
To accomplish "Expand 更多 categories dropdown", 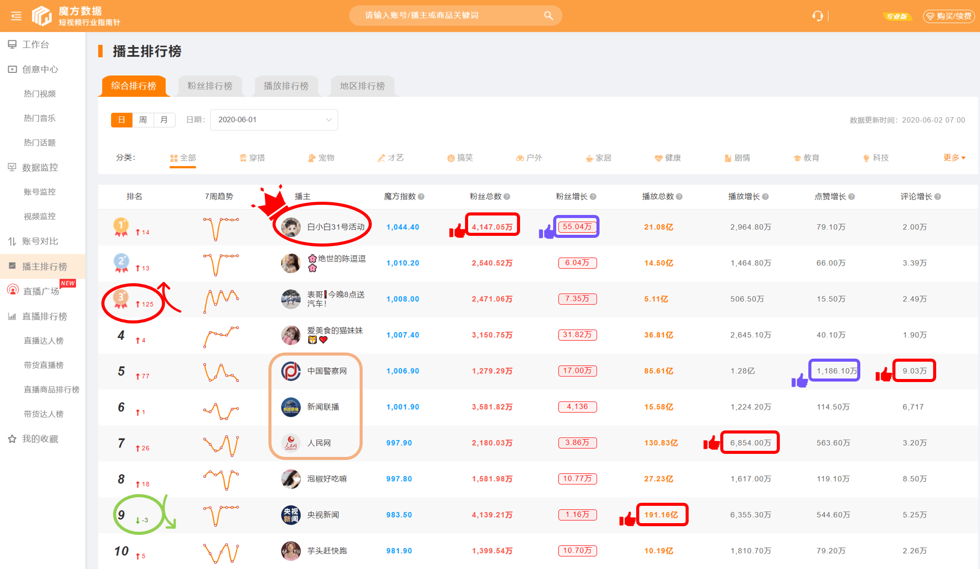I will pyautogui.click(x=954, y=157).
